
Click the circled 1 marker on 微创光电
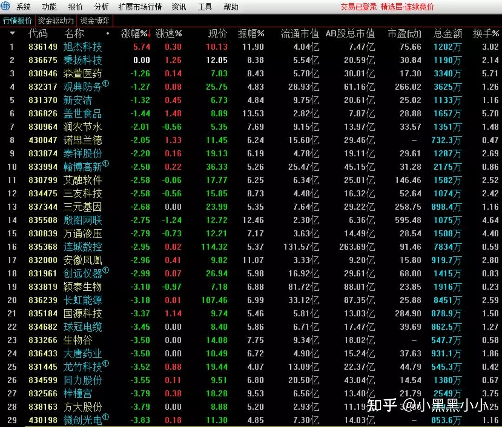106,417
